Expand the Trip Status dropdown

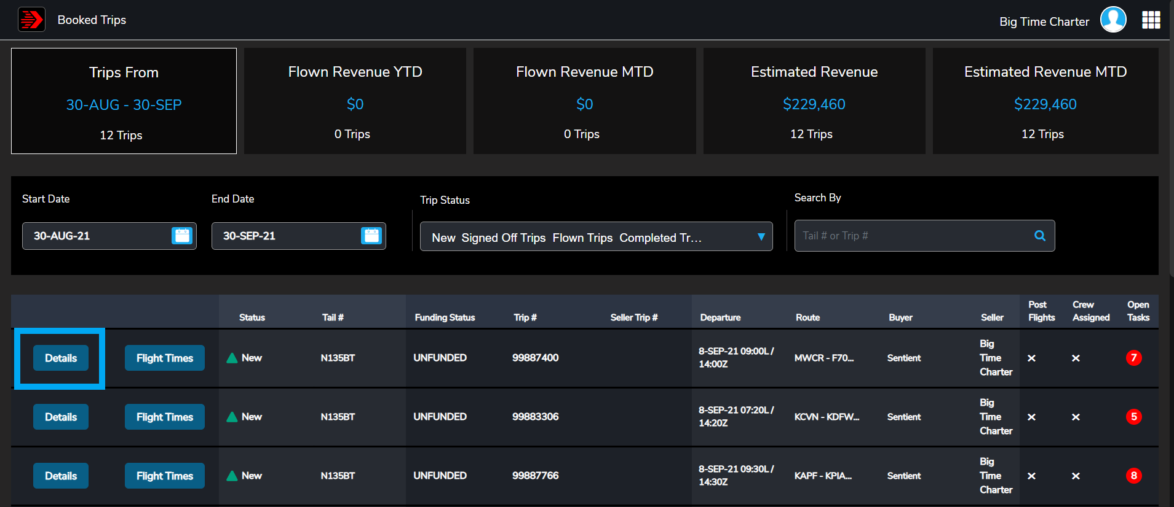761,237
